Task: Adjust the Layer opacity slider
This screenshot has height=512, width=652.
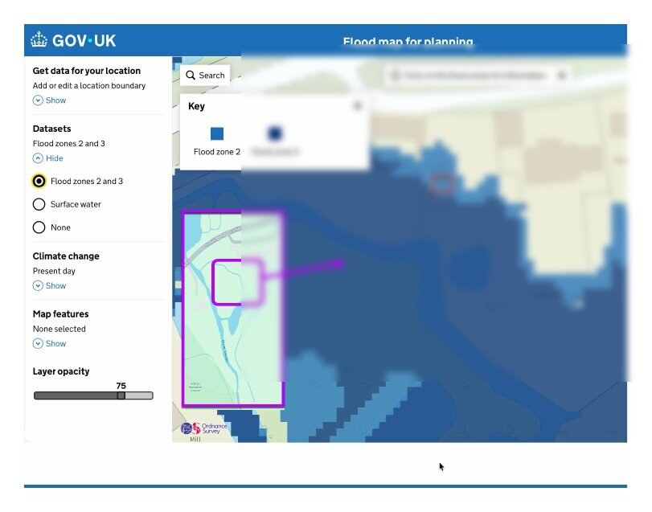Action: pos(93,395)
